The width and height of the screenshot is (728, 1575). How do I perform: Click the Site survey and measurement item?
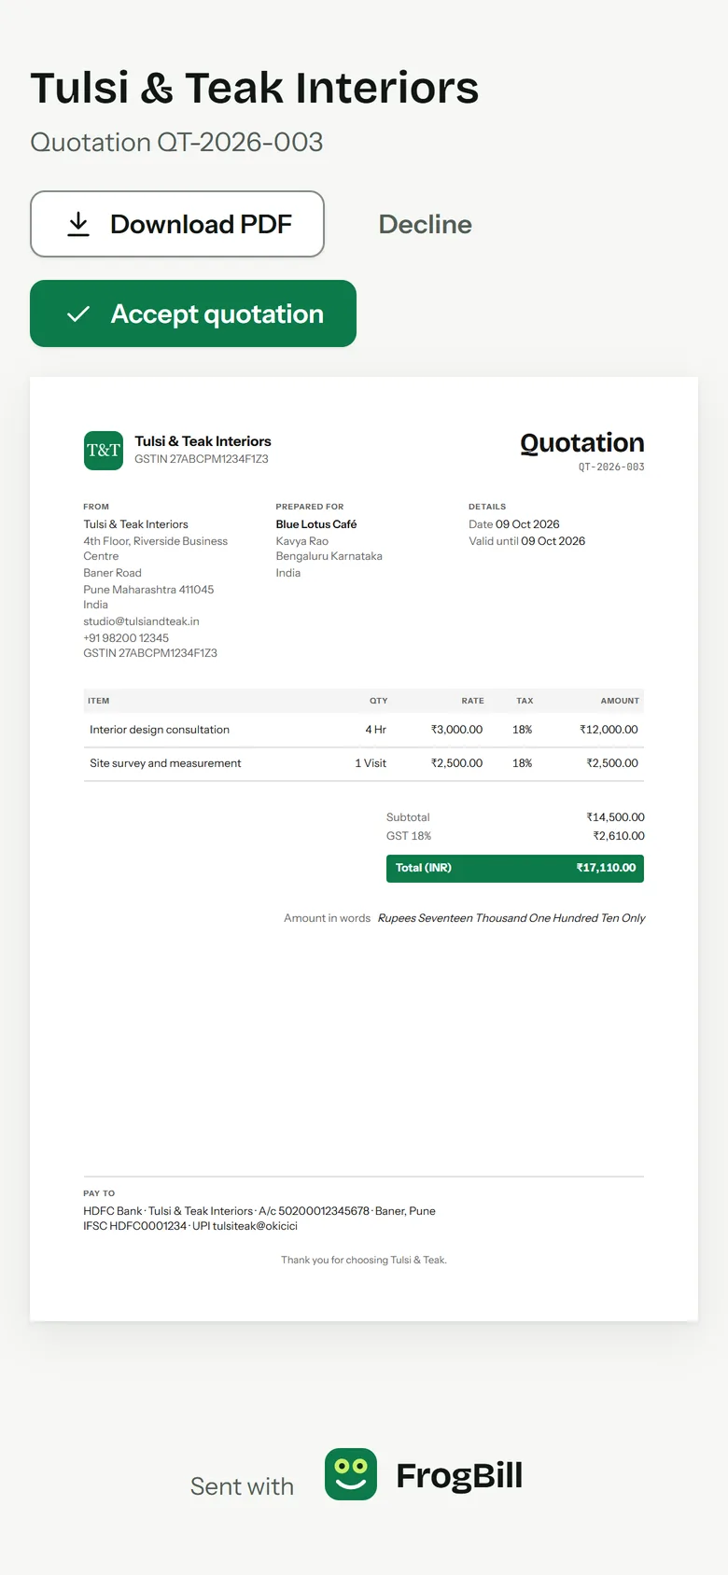[165, 763]
